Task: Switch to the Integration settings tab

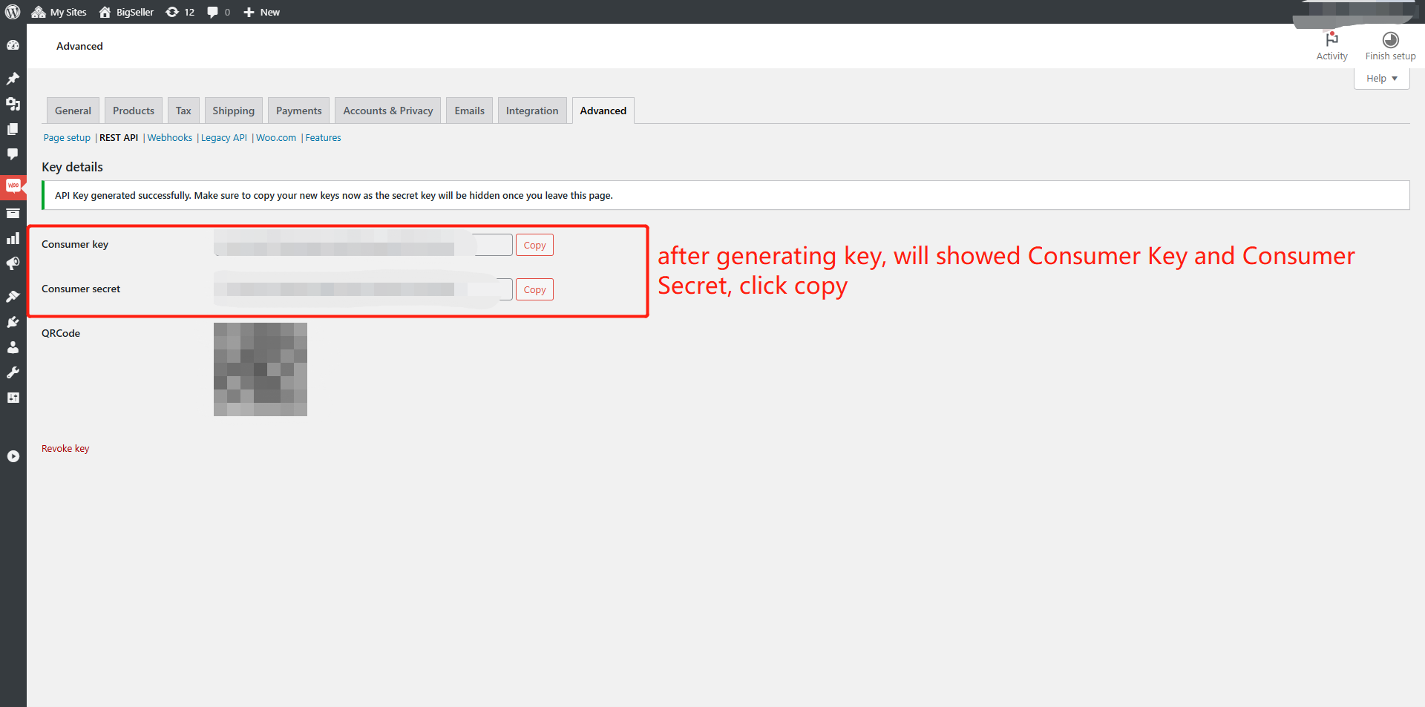Action: (x=531, y=111)
